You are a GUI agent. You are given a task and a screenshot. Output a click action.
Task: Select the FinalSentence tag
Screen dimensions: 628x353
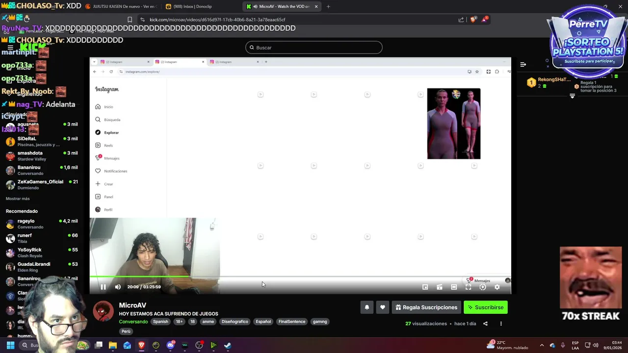pyautogui.click(x=292, y=322)
